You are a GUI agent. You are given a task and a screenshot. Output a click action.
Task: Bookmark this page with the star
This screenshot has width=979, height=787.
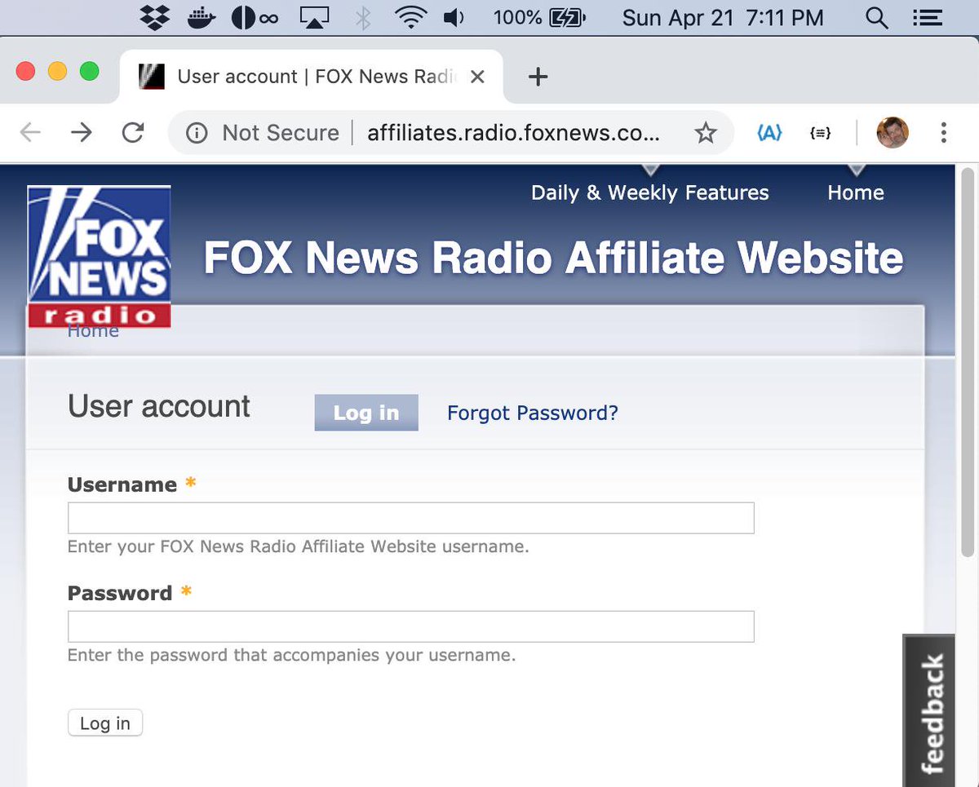[x=706, y=133]
